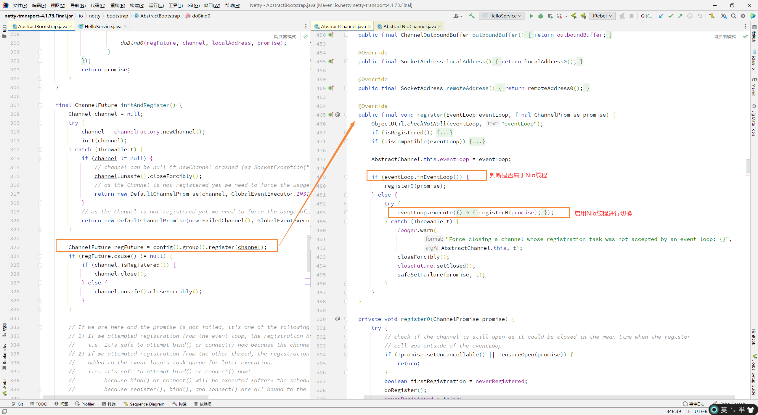The height and width of the screenshot is (415, 758).
Task: Open Search Everywhere magnifier icon
Action: (x=733, y=16)
